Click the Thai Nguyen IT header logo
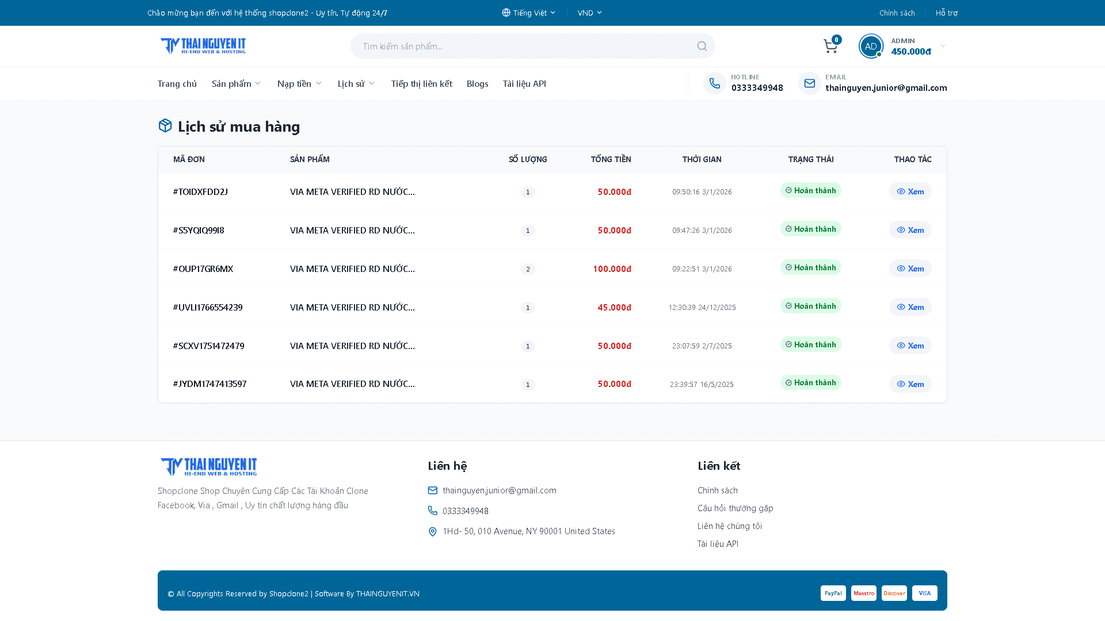The image size is (1105, 621). (x=203, y=46)
